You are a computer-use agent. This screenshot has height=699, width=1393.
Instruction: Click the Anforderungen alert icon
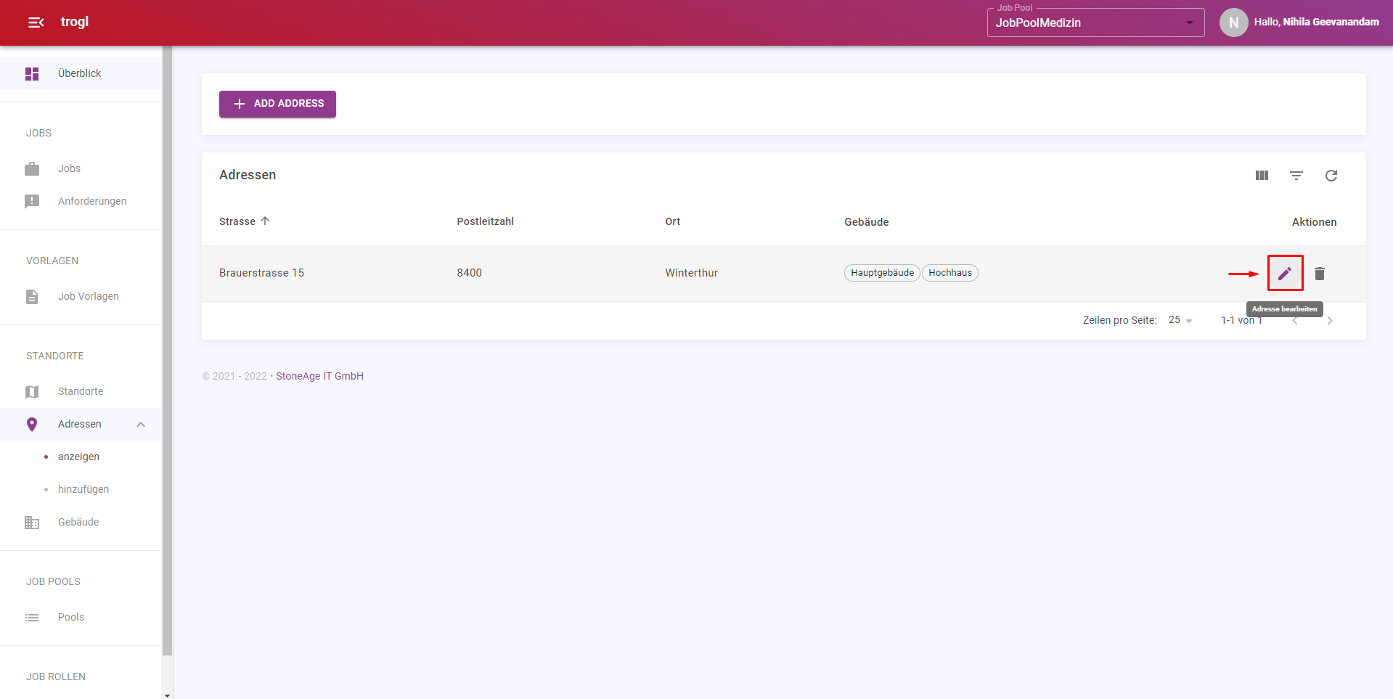coord(32,202)
